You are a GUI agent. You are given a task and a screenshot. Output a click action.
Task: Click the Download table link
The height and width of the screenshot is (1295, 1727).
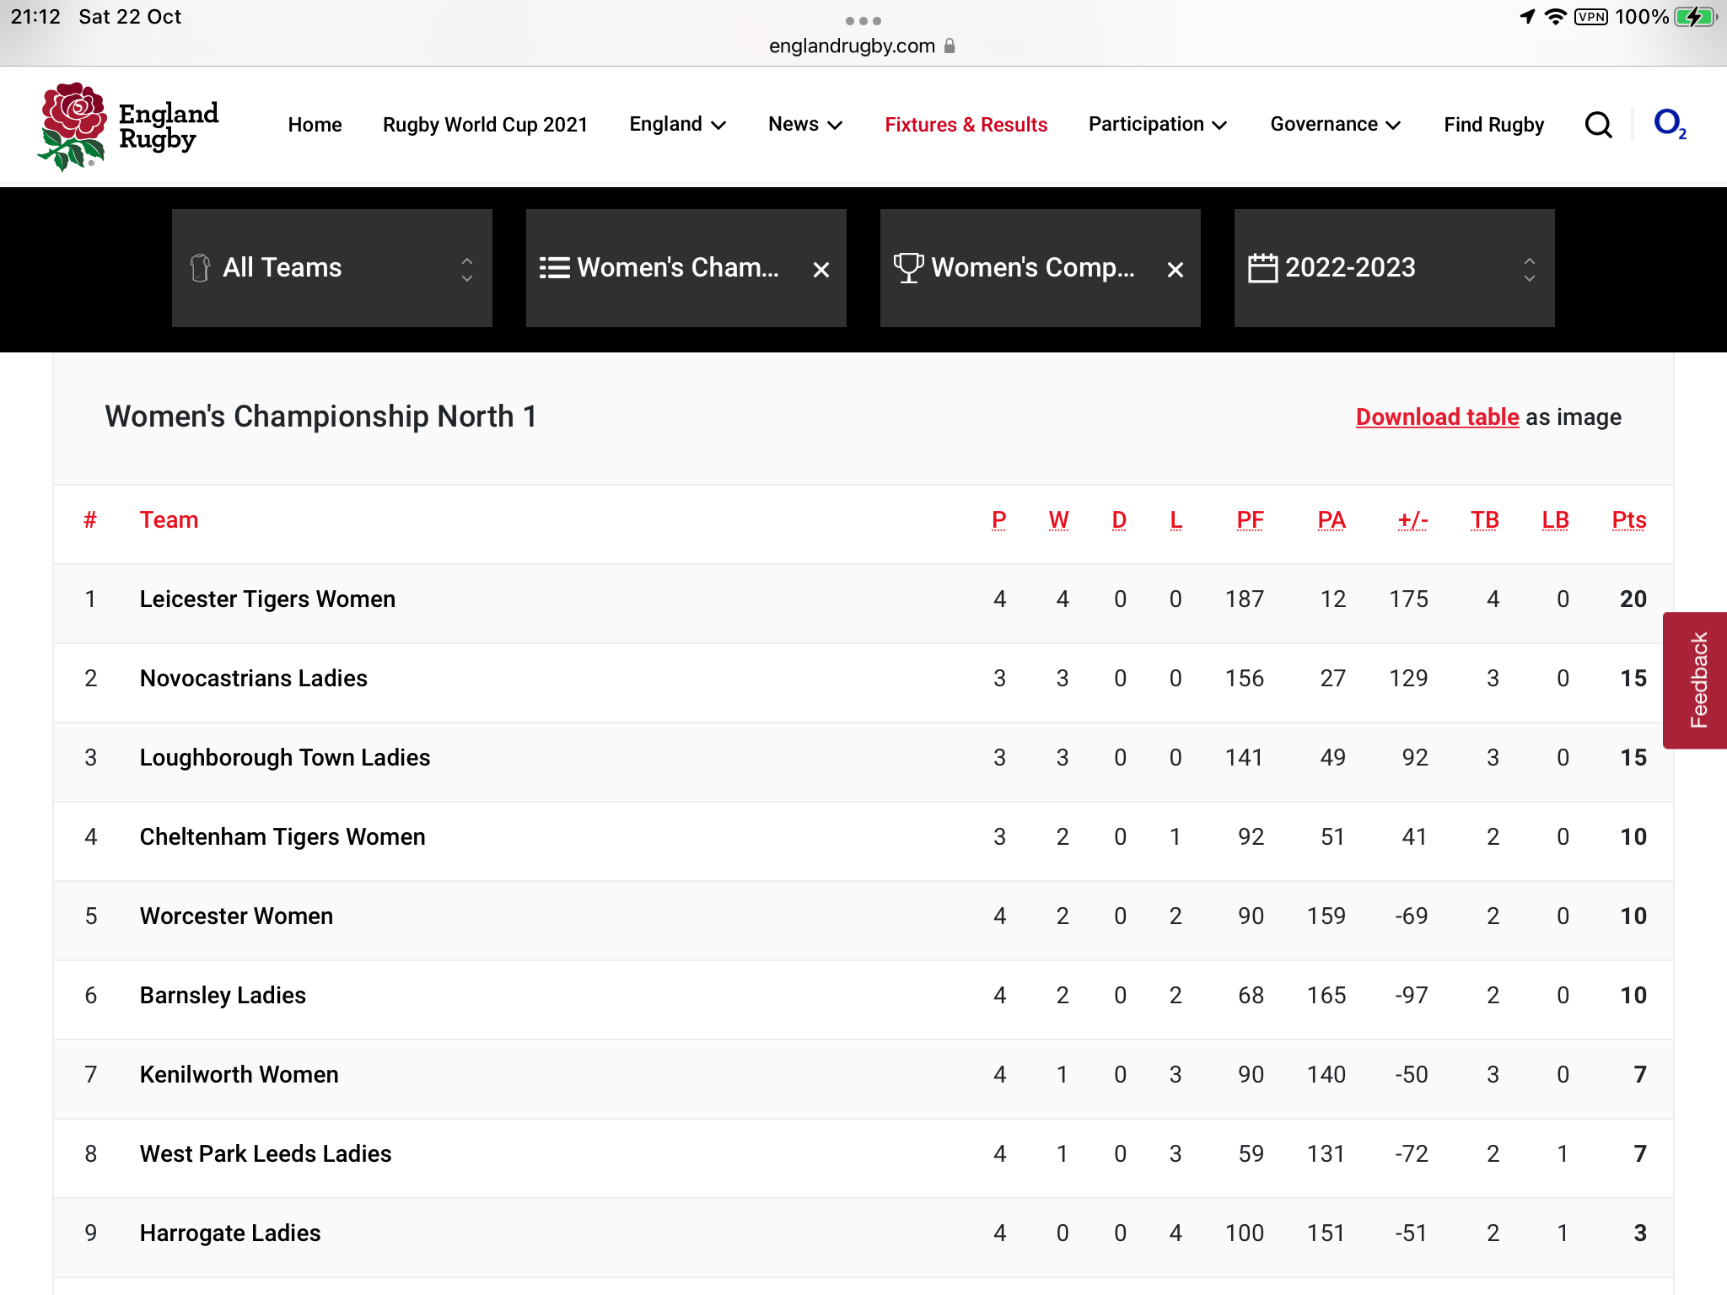click(x=1437, y=416)
